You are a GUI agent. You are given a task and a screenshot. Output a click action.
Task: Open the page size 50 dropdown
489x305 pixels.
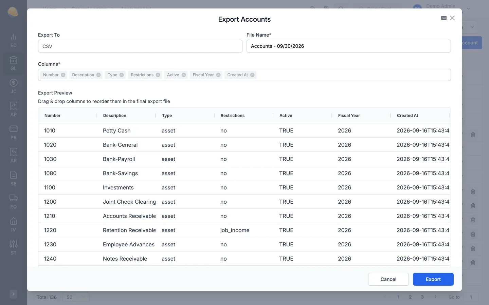coord(76,297)
